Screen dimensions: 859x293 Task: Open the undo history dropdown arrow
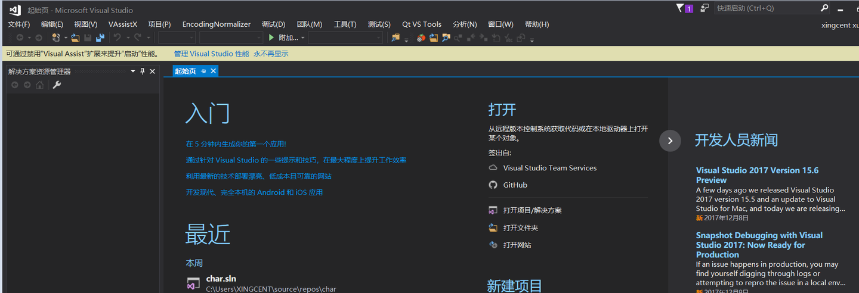(x=127, y=38)
